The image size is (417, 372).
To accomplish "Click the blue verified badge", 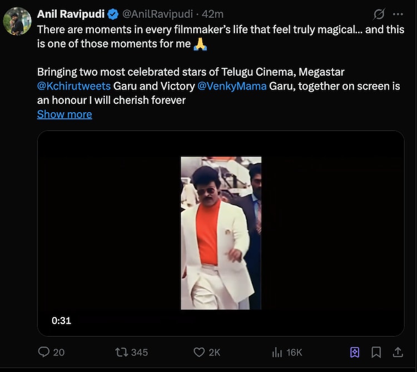I will (x=112, y=14).
